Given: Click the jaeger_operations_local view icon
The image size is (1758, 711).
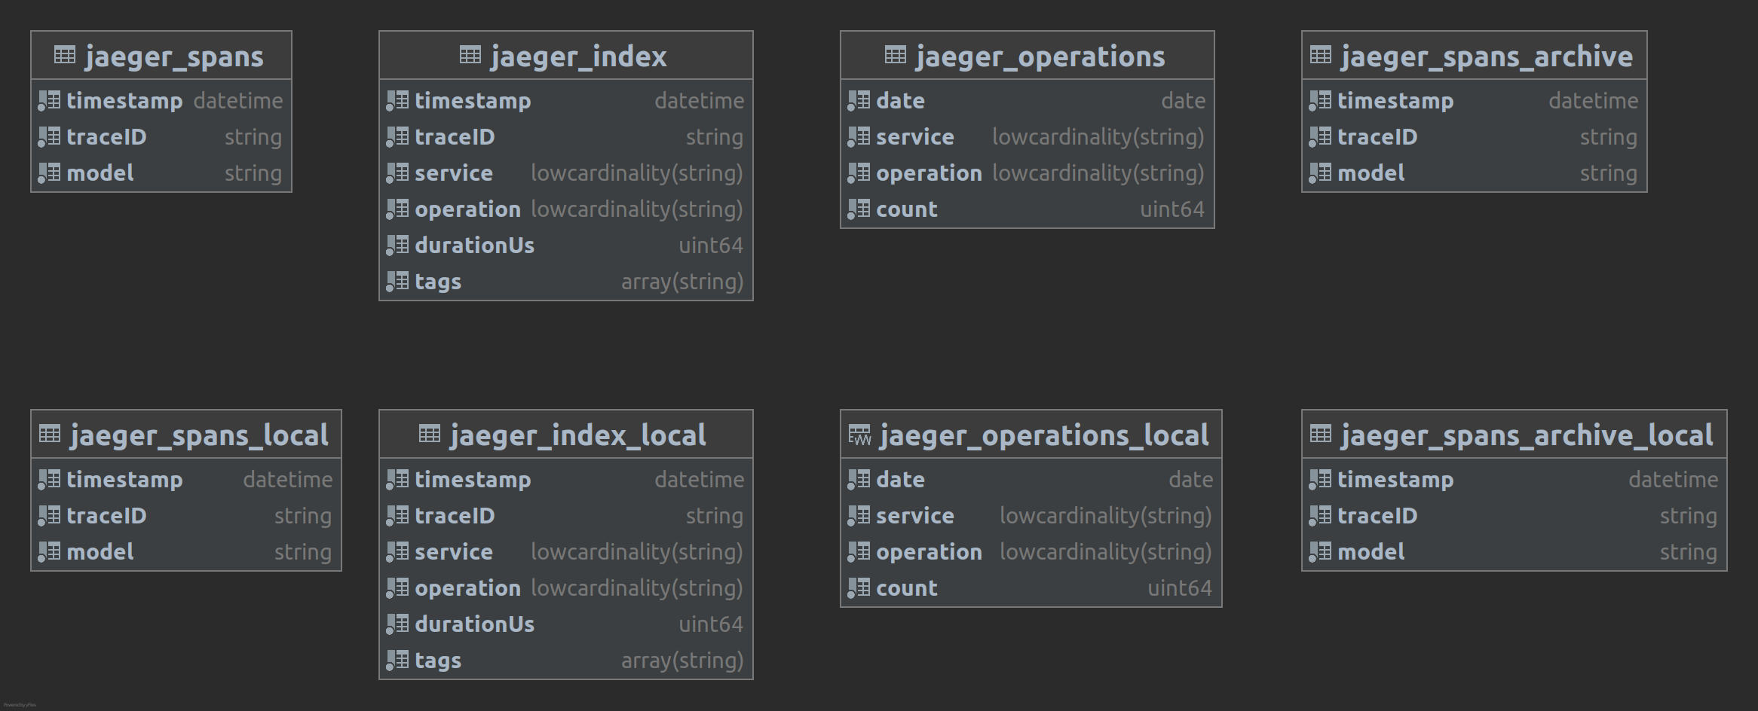Looking at the screenshot, I should (859, 435).
